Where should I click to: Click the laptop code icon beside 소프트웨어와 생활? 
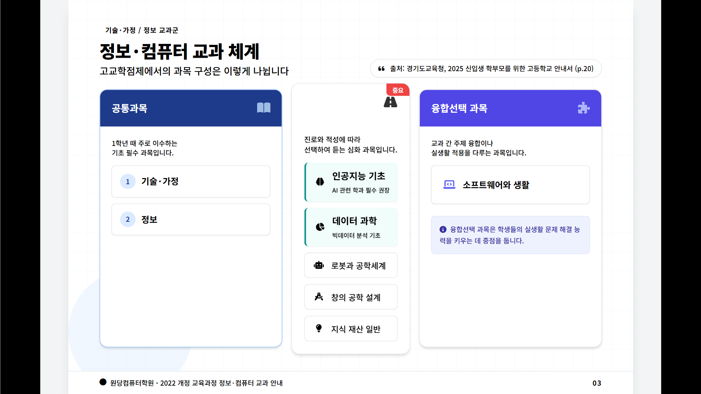click(x=449, y=185)
